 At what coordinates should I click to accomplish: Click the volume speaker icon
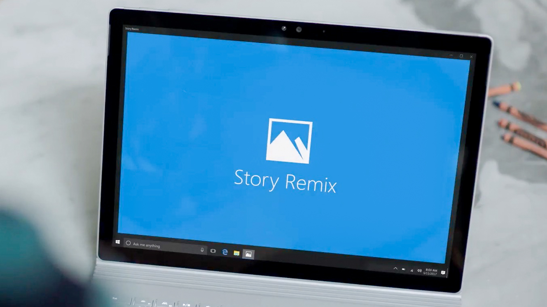(419, 270)
